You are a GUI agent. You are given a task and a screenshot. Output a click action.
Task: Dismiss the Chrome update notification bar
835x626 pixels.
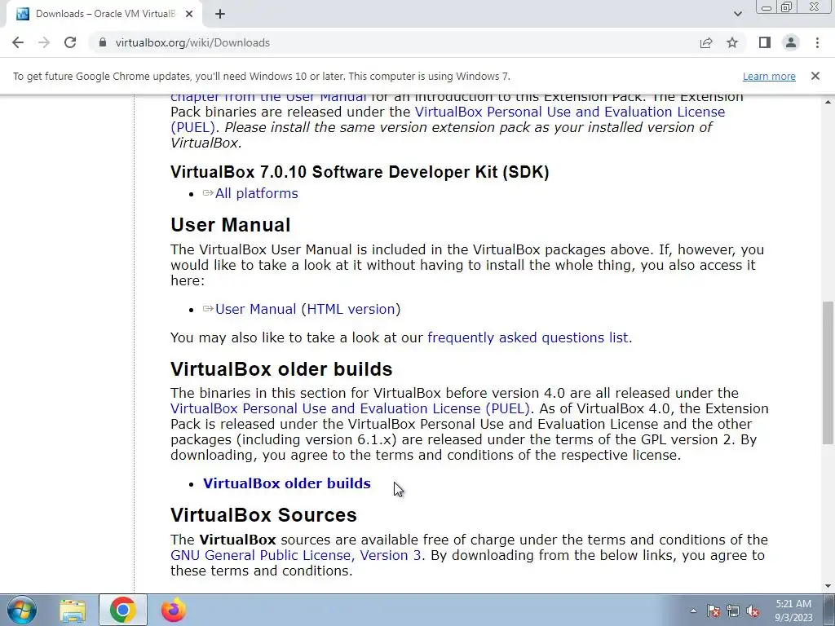click(x=815, y=76)
